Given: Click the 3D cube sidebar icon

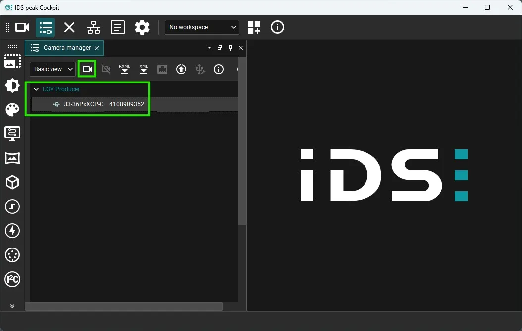Looking at the screenshot, I should [x=12, y=182].
